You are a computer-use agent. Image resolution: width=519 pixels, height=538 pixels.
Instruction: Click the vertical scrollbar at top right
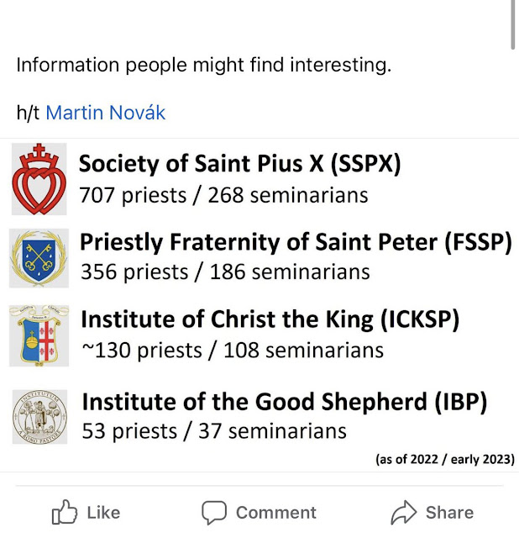pyautogui.click(x=512, y=21)
